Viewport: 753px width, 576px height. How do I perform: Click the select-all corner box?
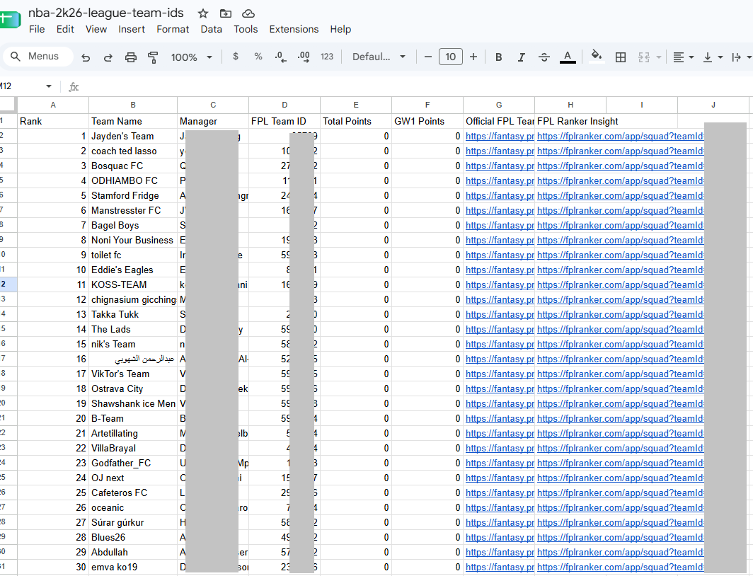(8, 105)
